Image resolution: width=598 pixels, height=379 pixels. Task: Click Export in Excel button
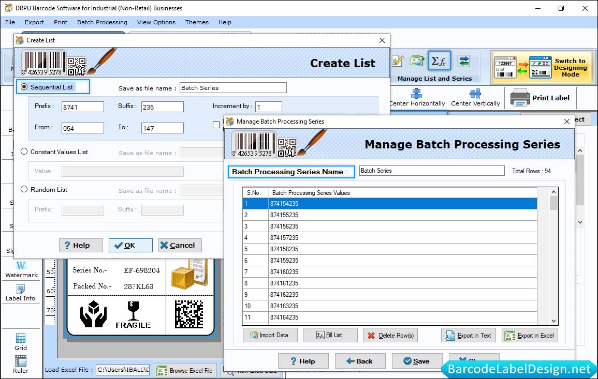(530, 335)
